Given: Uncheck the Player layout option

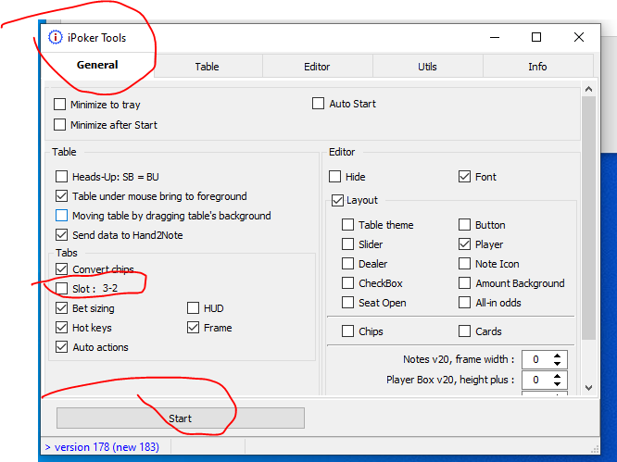Looking at the screenshot, I should click(x=464, y=244).
